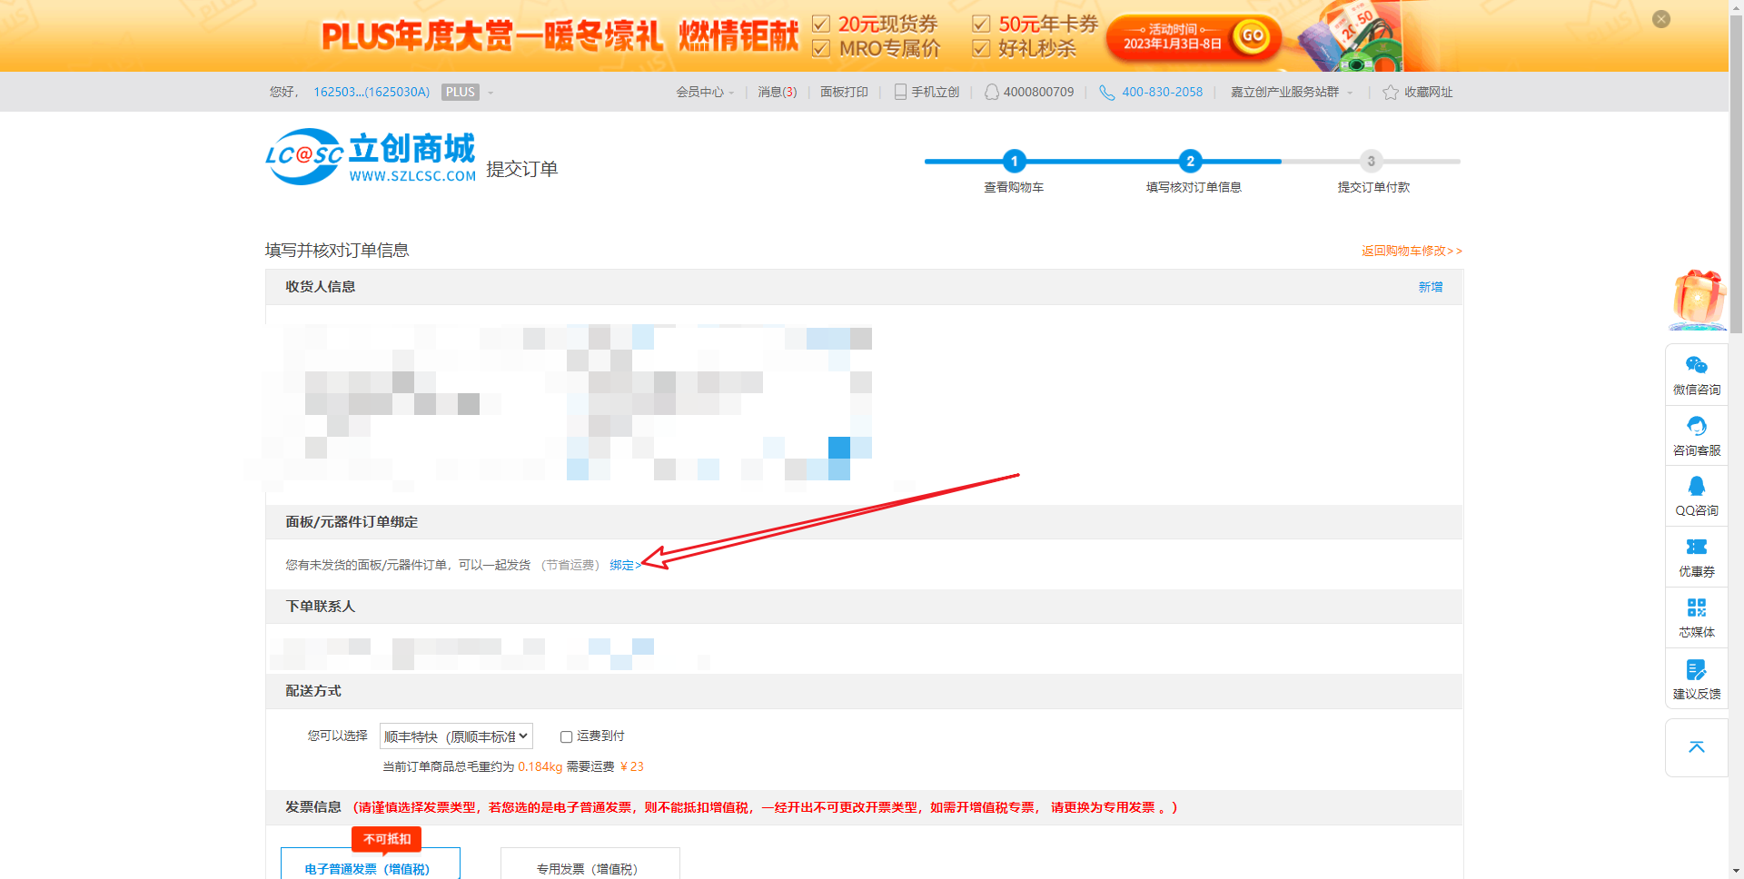The image size is (1744, 879).
Task: Open coupons (优惠券) sidebar item
Action: [x=1697, y=558]
